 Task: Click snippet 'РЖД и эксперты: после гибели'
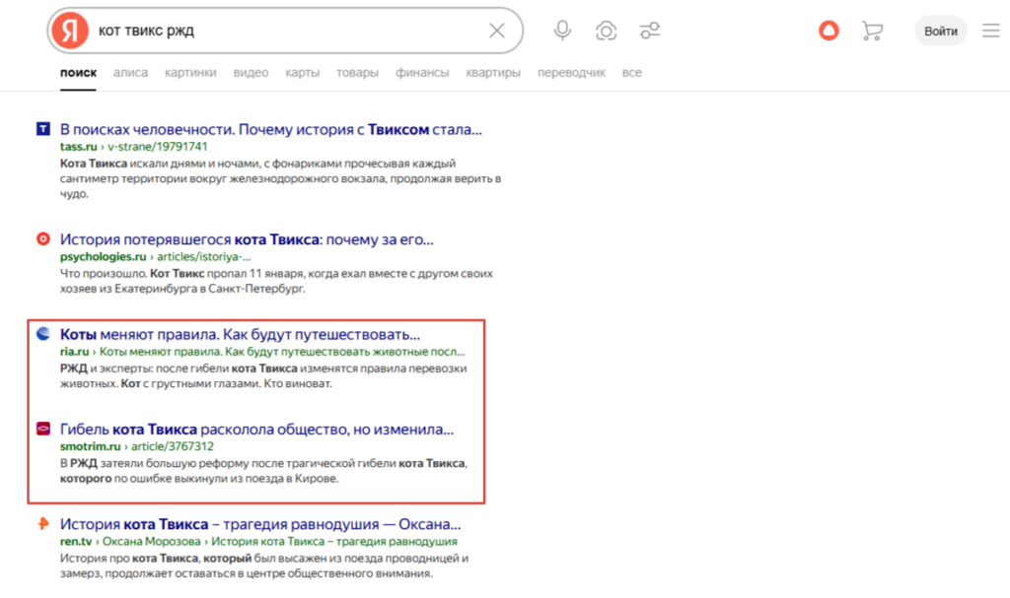point(263,376)
